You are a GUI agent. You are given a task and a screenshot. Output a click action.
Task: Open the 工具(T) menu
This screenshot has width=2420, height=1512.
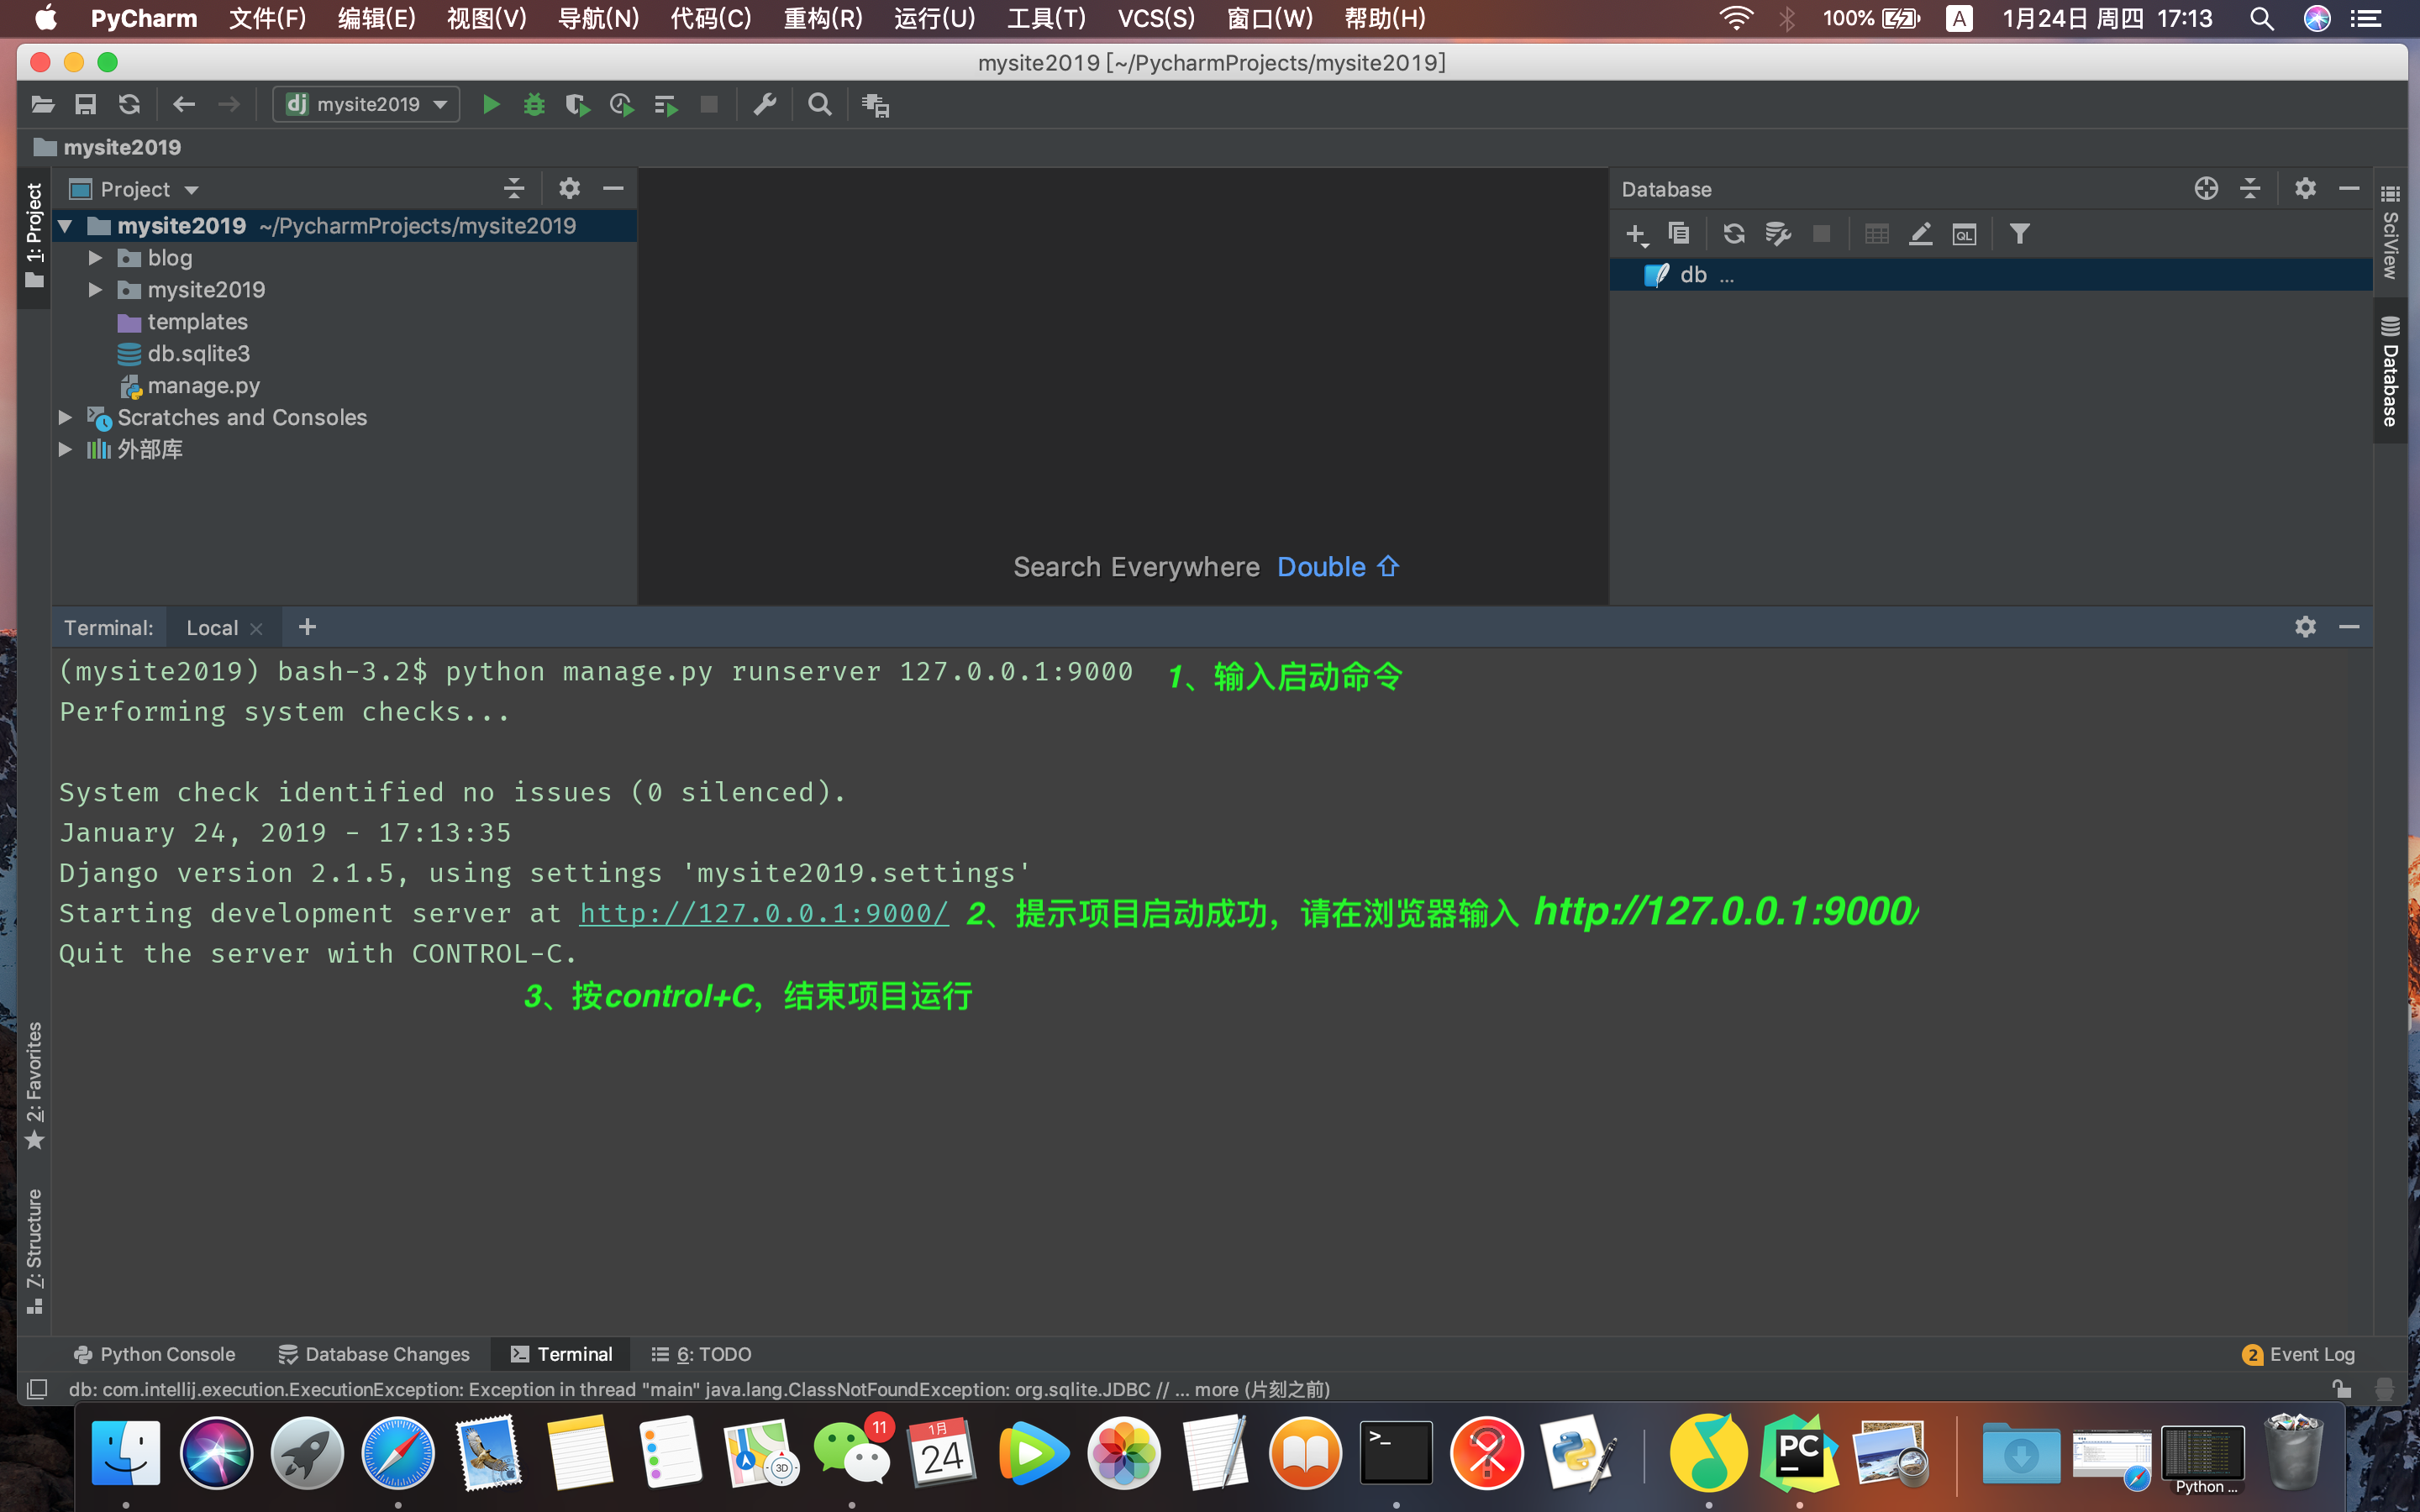click(x=1045, y=18)
